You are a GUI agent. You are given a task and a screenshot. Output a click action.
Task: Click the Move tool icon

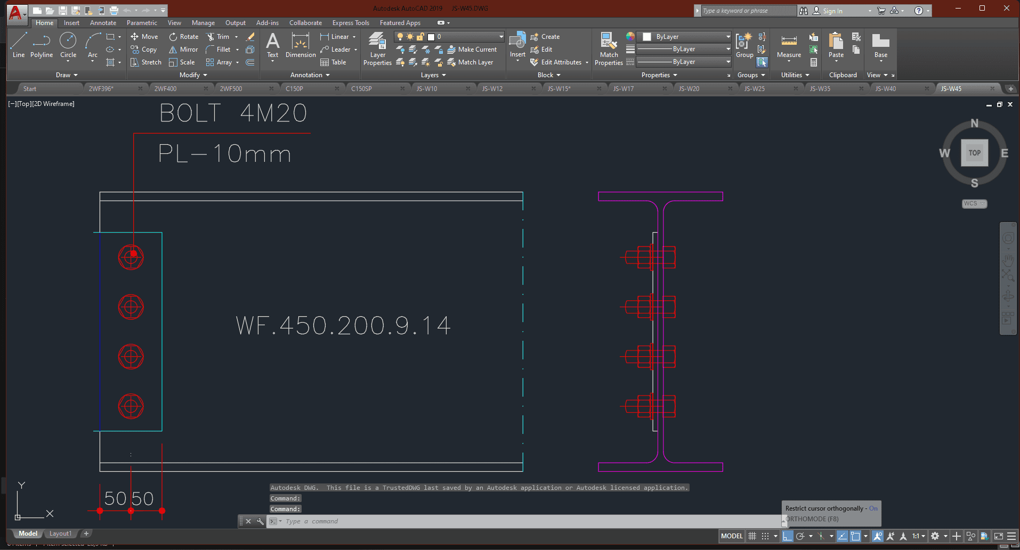pyautogui.click(x=135, y=37)
